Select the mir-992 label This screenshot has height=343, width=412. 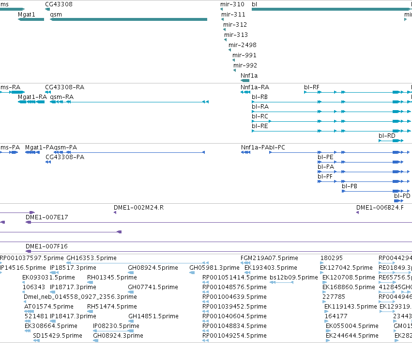click(x=245, y=65)
